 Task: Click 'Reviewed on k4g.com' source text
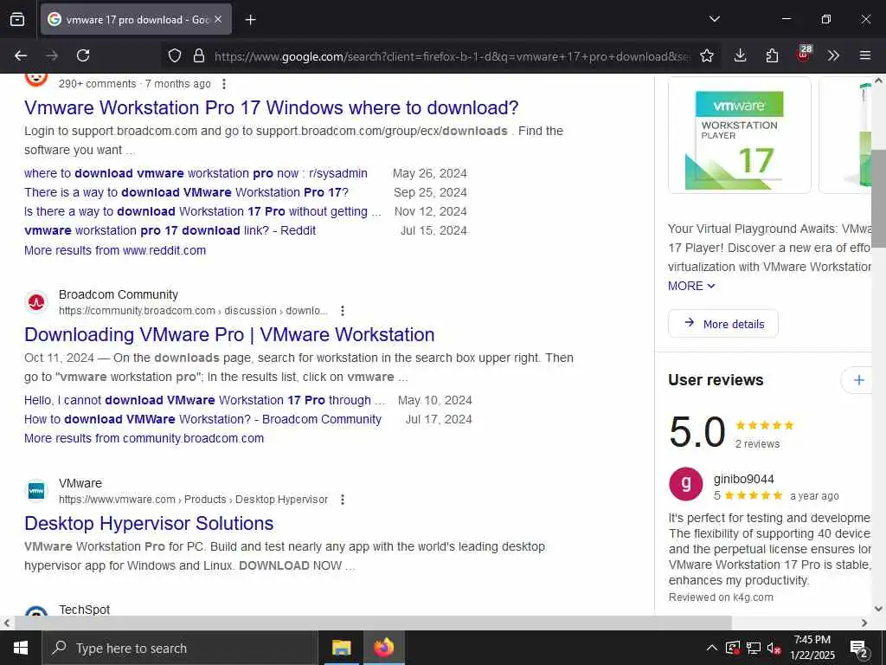721,597
